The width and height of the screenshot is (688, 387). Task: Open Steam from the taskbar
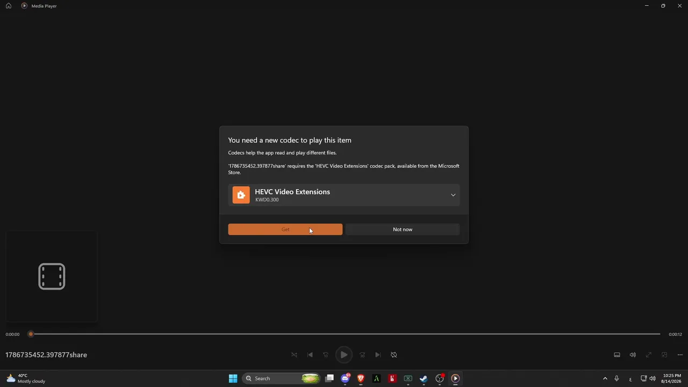(x=424, y=378)
